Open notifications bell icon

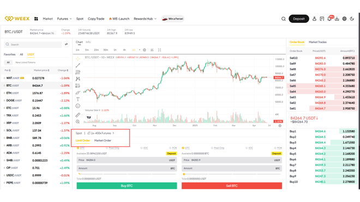coord(329,19)
